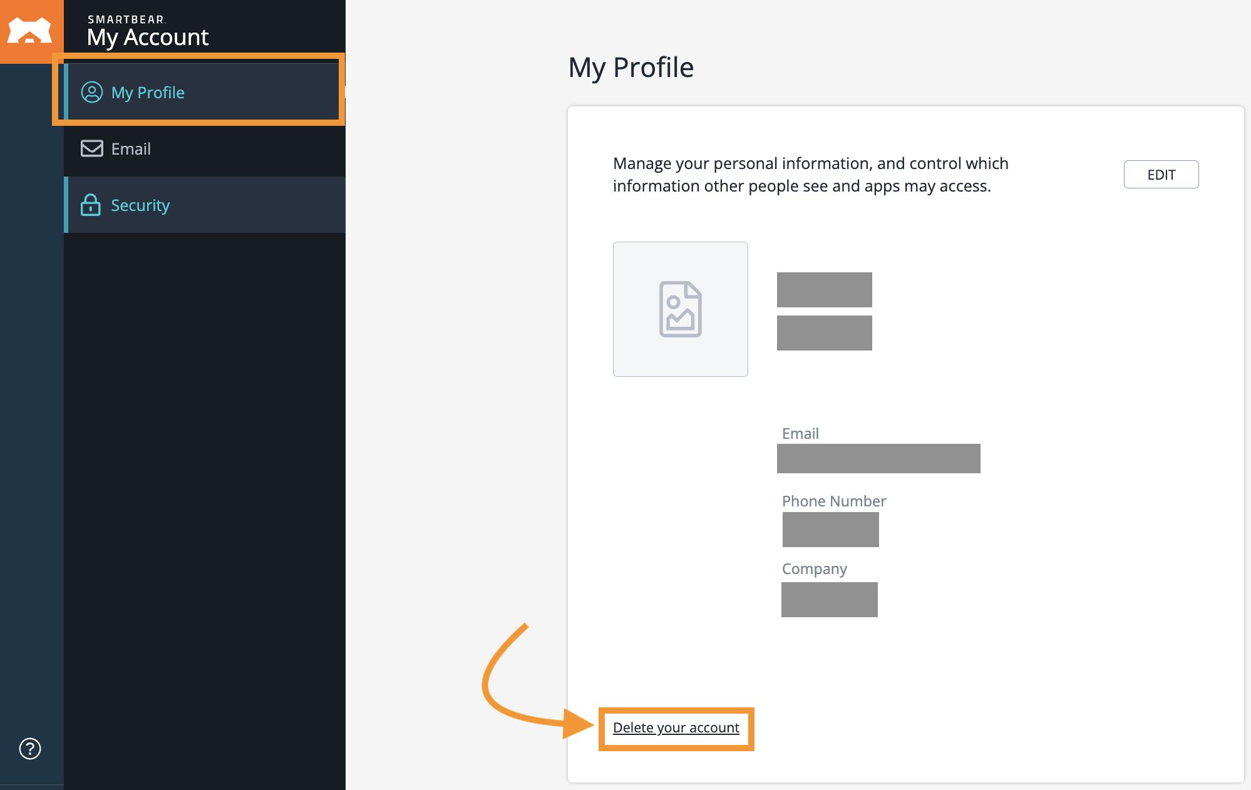The width and height of the screenshot is (1251, 790).
Task: Click the redacted first name bar
Action: [x=824, y=289]
